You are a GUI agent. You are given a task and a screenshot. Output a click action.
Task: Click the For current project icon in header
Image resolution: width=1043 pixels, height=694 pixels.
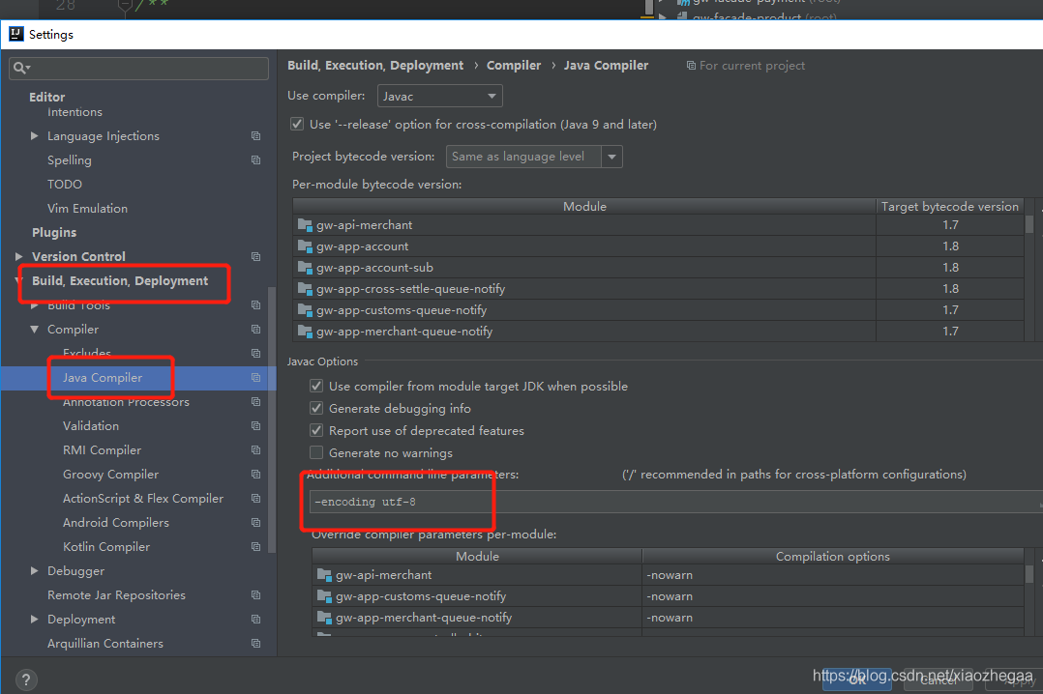[691, 65]
